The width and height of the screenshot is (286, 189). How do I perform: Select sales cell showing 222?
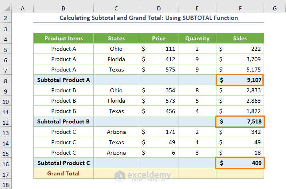click(x=240, y=49)
